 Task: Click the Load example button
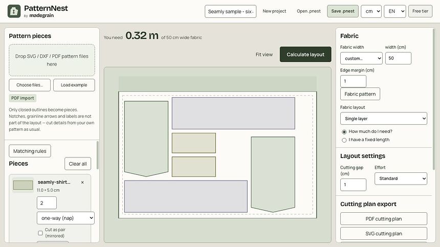pos(74,85)
